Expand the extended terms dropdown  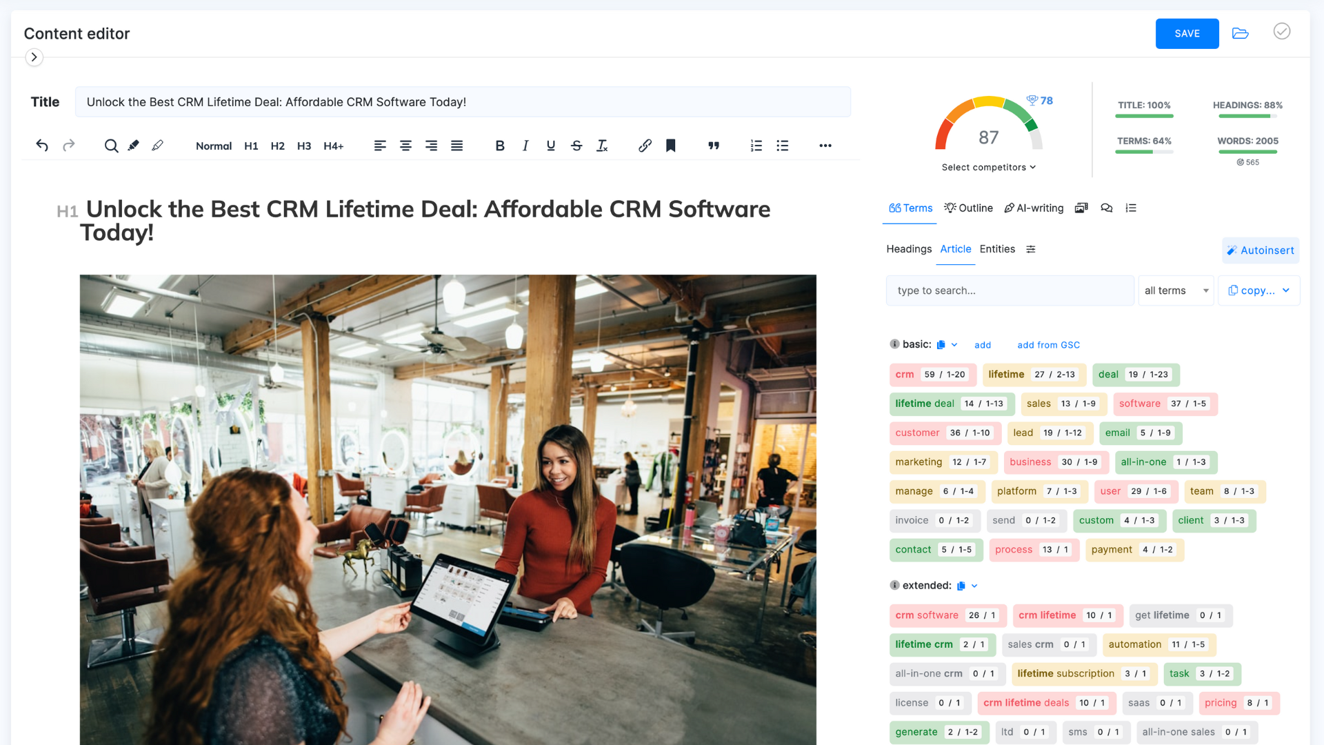(x=974, y=585)
